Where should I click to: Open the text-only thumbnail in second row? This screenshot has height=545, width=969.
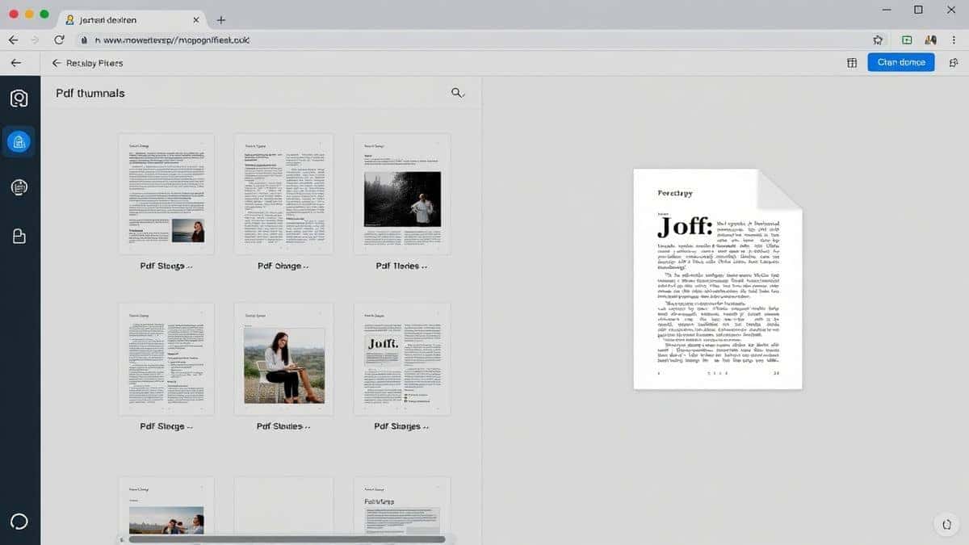pyautogui.click(x=166, y=359)
